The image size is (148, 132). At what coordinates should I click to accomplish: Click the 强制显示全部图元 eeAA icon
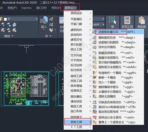click(94, 67)
